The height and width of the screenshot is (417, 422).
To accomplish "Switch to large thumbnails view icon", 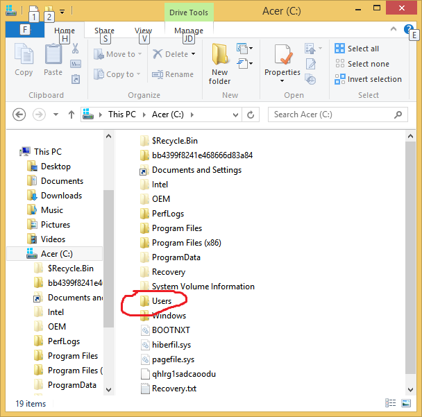I will click(x=406, y=403).
